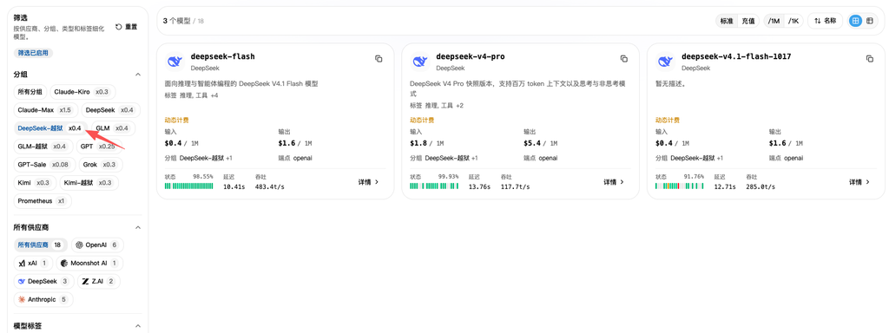Click the 重置 reset filters button

click(127, 27)
